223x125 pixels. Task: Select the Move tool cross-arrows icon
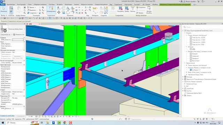(x=59, y=12)
